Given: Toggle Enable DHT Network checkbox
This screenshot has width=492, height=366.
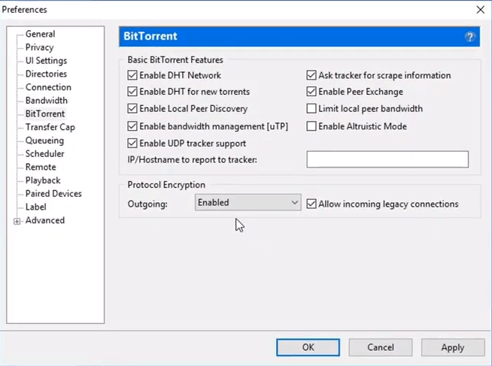Looking at the screenshot, I should pos(132,75).
